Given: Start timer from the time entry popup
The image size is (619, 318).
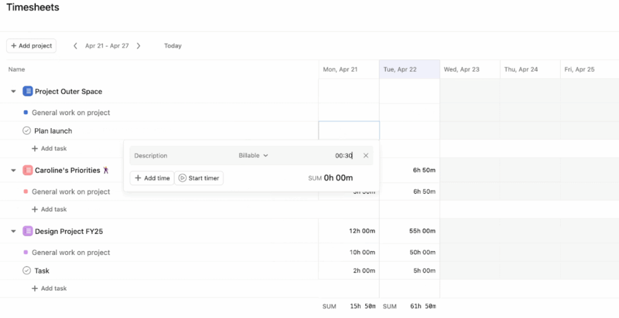Looking at the screenshot, I should coord(199,178).
